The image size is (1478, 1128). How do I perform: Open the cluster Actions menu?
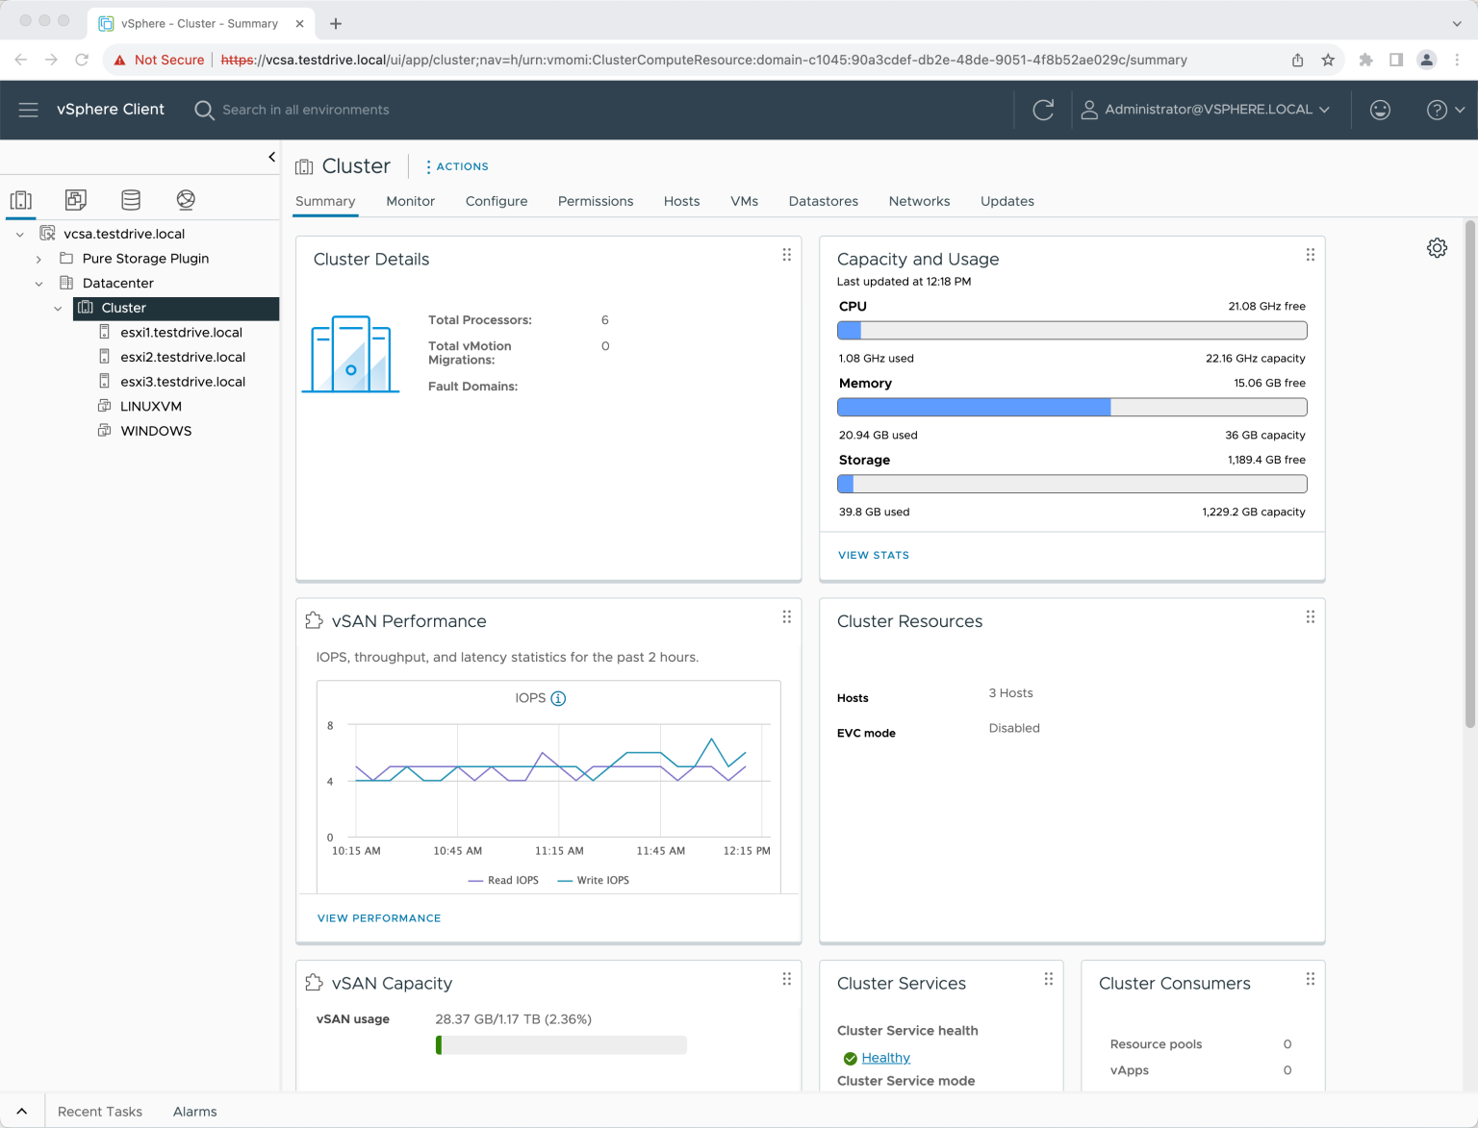[457, 166]
